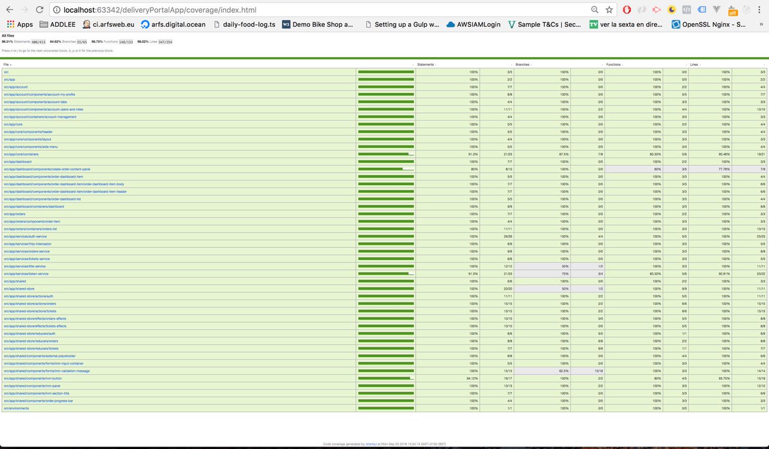Open the src folder link
The image size is (769, 449).
[x=6, y=72]
